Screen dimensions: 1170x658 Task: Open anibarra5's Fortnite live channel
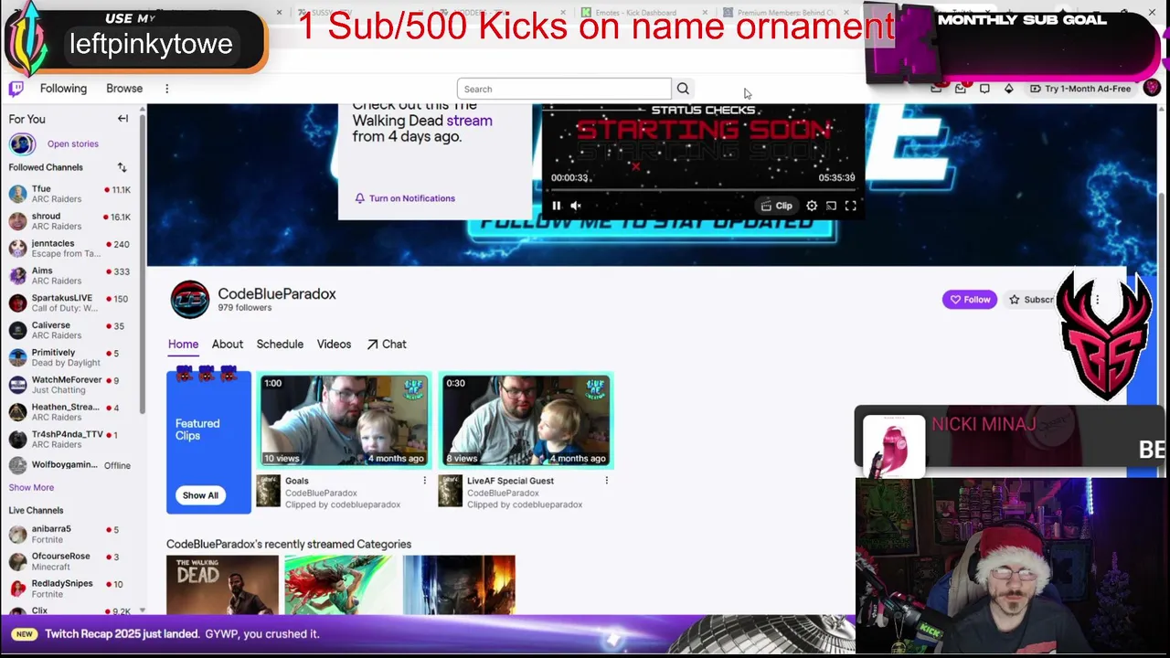(x=70, y=534)
